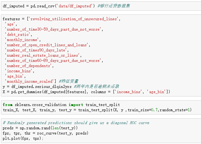This screenshot has width=201, height=144.
Task: Click the 'from' keyword in import cell
Action: [x=8, y=105]
